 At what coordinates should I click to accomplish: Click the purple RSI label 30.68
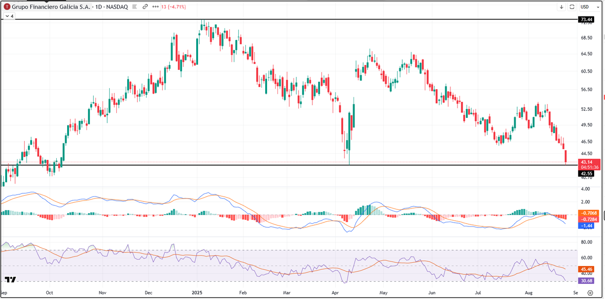pos(587,281)
